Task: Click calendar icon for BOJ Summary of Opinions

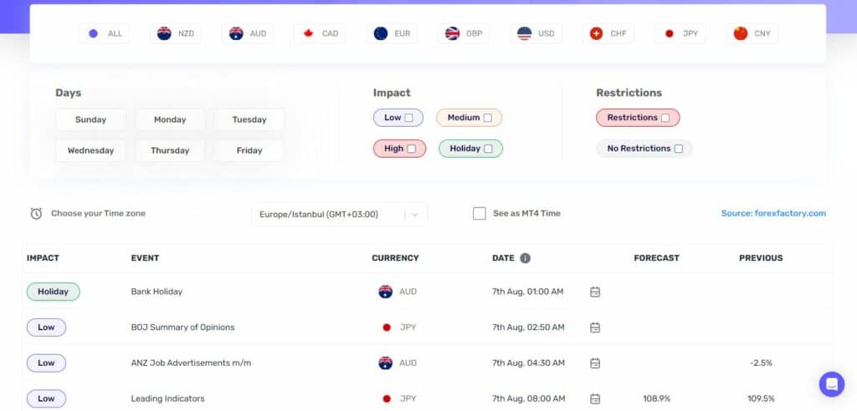Action: [x=595, y=327]
